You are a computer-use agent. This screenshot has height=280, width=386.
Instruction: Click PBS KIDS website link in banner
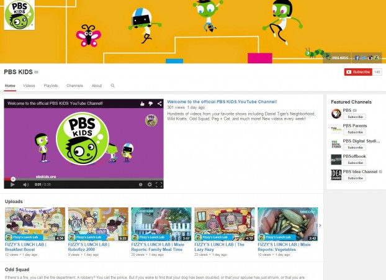click(x=337, y=58)
